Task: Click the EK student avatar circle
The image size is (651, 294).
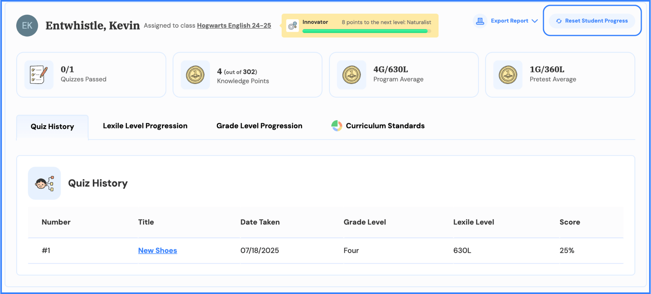Action: [27, 26]
